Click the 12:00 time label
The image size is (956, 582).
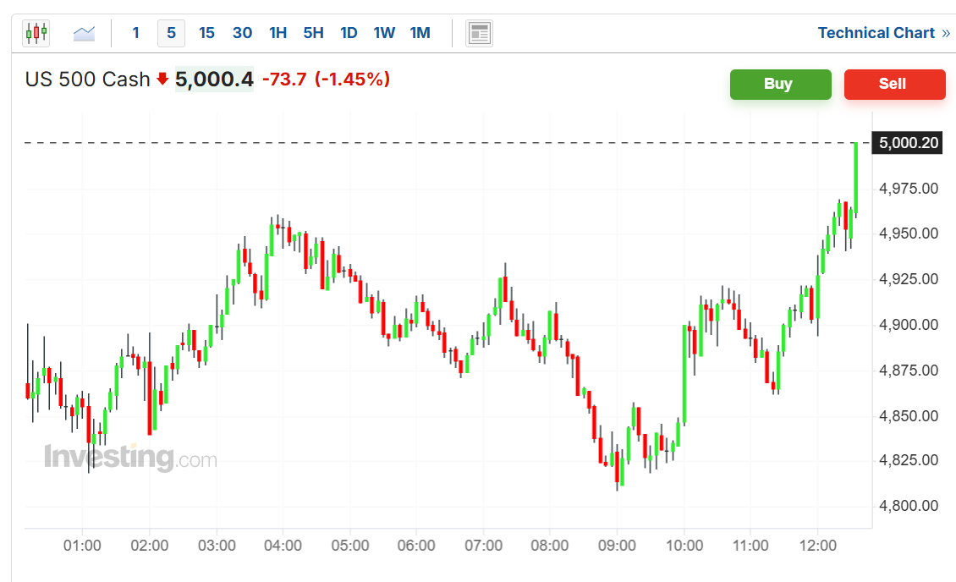click(x=818, y=546)
